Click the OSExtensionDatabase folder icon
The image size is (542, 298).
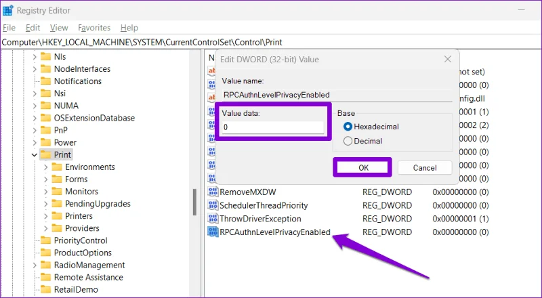45,118
